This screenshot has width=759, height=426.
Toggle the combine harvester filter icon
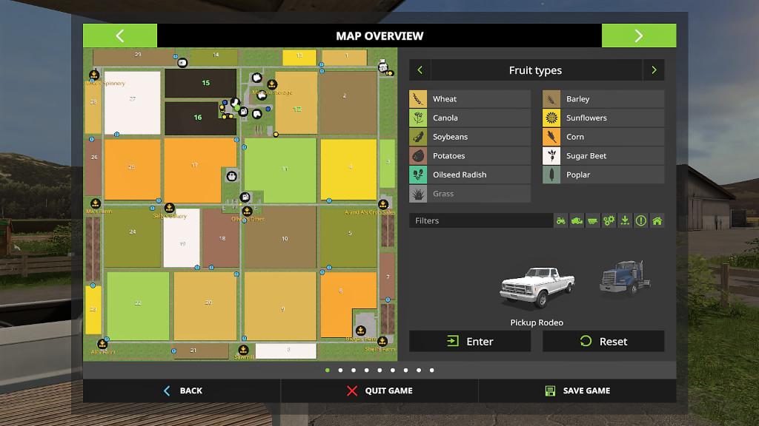point(577,220)
